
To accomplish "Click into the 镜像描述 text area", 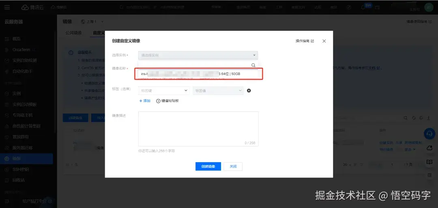I will coord(198,129).
